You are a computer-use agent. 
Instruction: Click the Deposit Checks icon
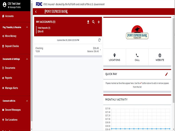(3, 46)
